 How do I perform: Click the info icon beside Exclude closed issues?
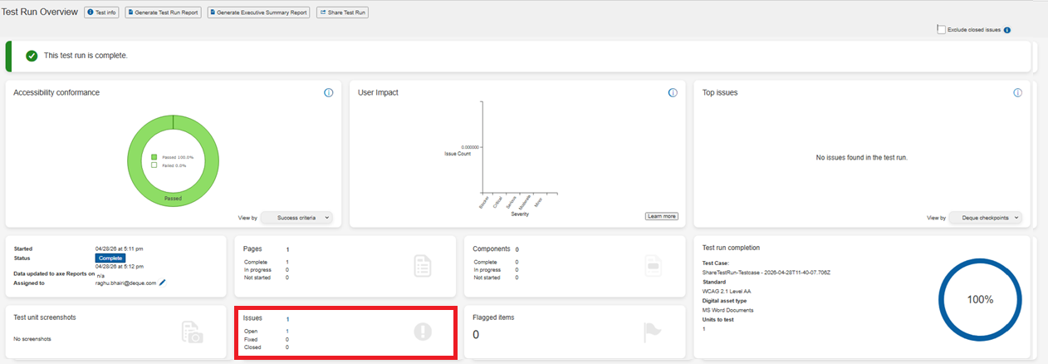coord(1007,30)
